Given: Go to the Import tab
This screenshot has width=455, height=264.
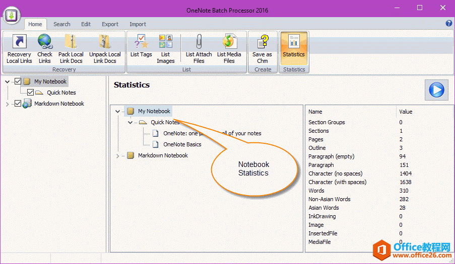Looking at the screenshot, I should click(x=138, y=24).
